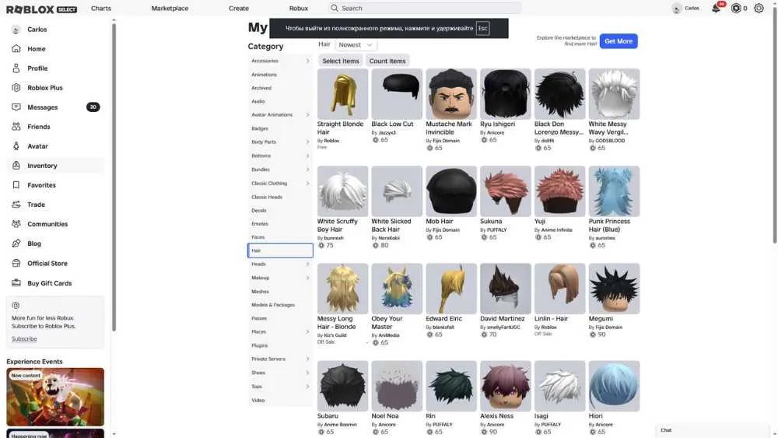The width and height of the screenshot is (778, 438).
Task: Click the Carlos avatar in top bar
Action: click(676, 9)
